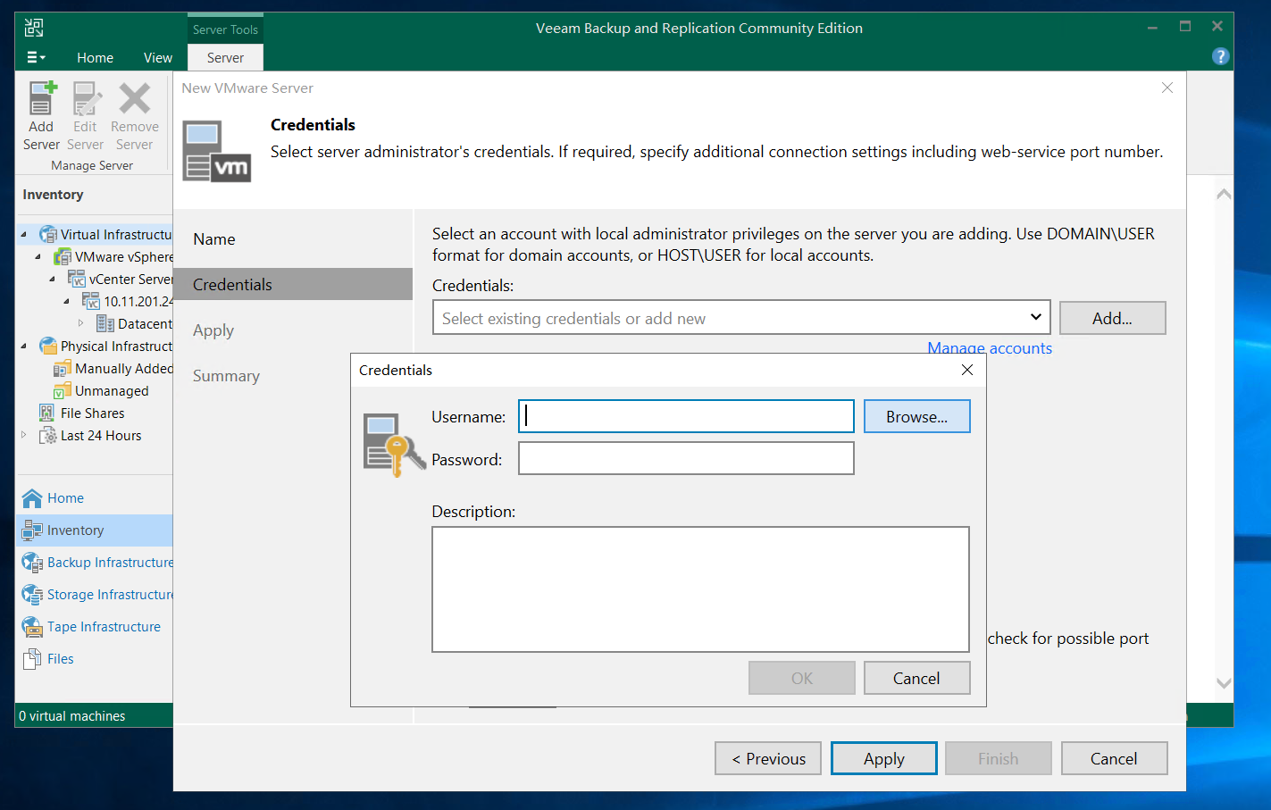
Task: Collapse the Physical Infrastructure tree node
Action: tap(24, 347)
